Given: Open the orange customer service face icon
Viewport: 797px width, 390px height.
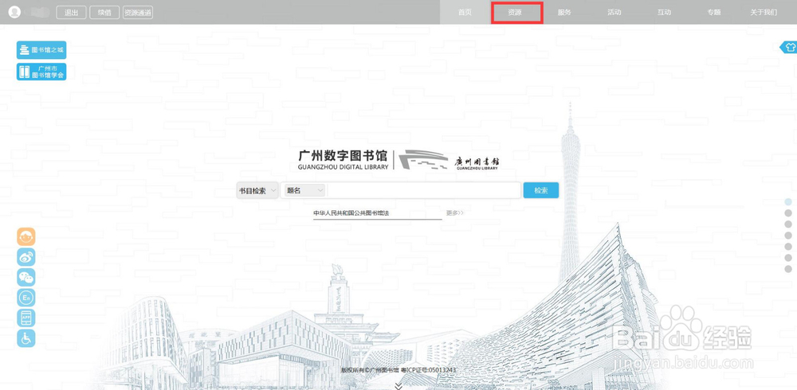Looking at the screenshot, I should (26, 236).
